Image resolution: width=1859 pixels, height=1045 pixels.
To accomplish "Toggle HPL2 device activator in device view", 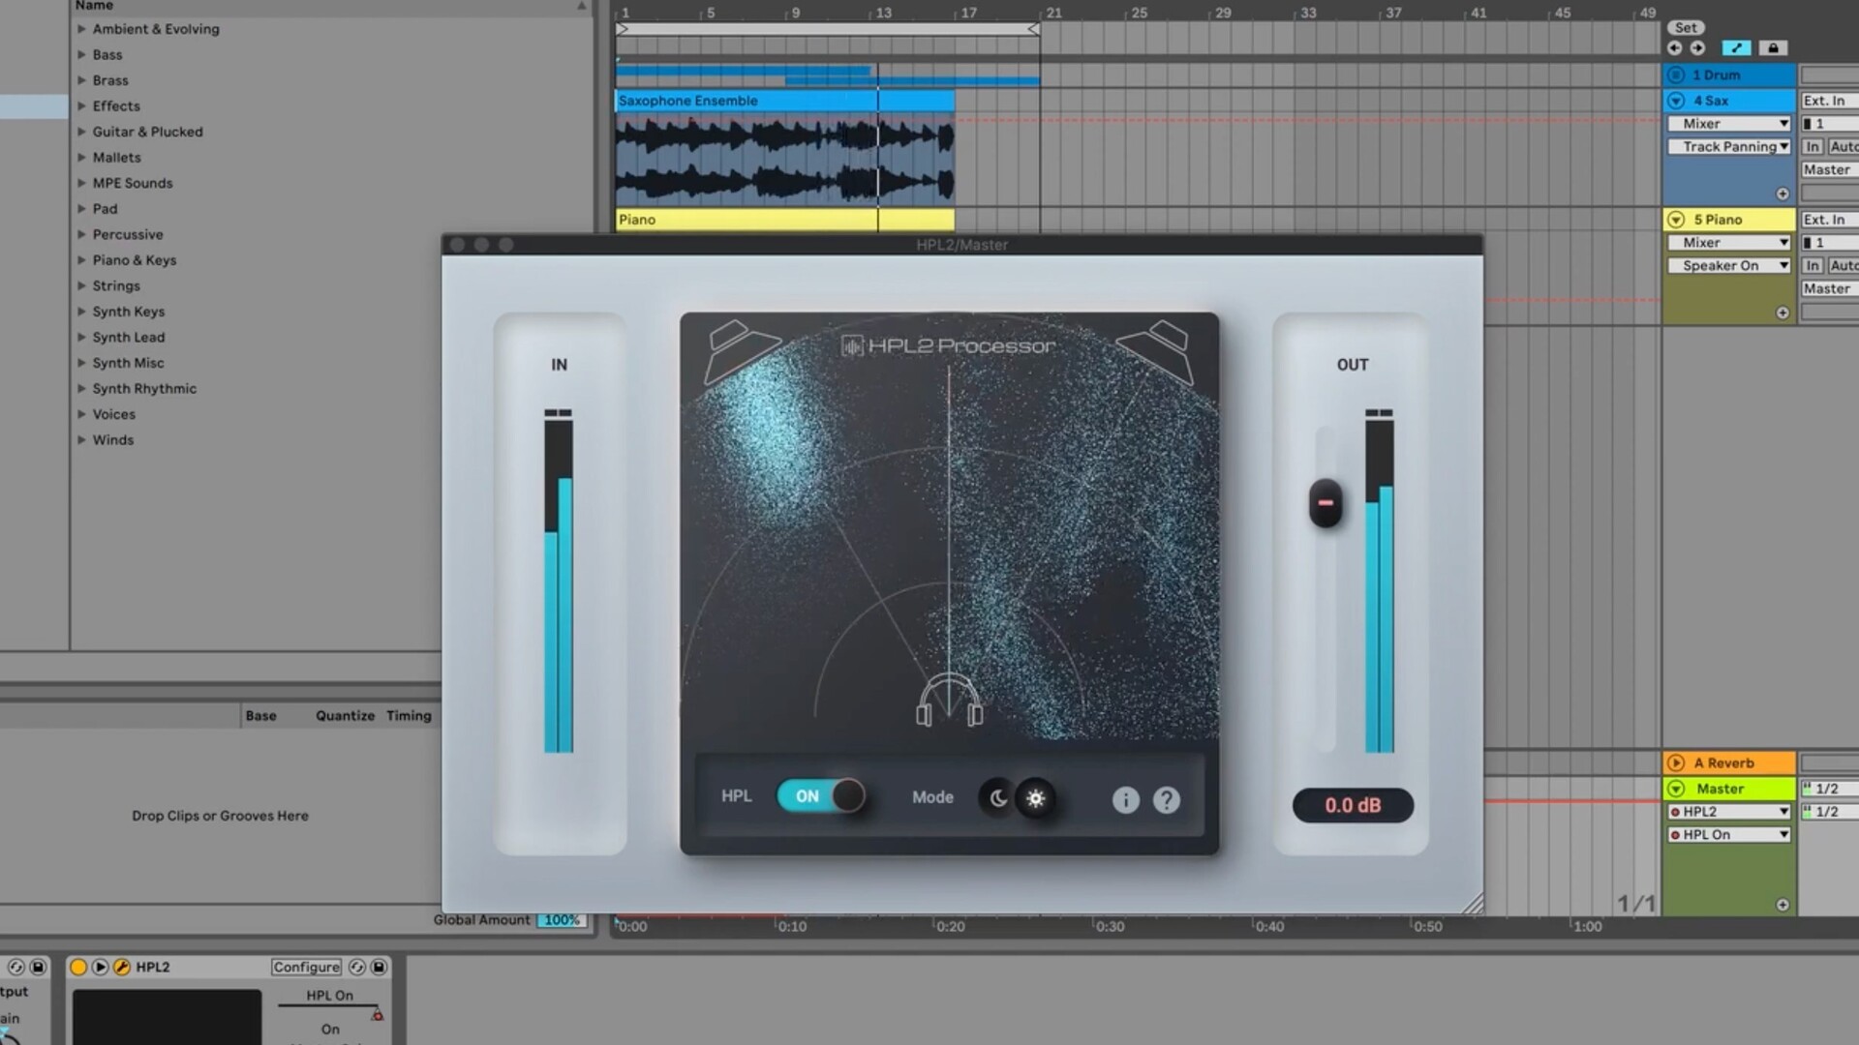I will pyautogui.click(x=78, y=967).
